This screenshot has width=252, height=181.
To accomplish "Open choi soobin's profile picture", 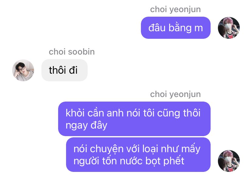I will click(x=23, y=70).
